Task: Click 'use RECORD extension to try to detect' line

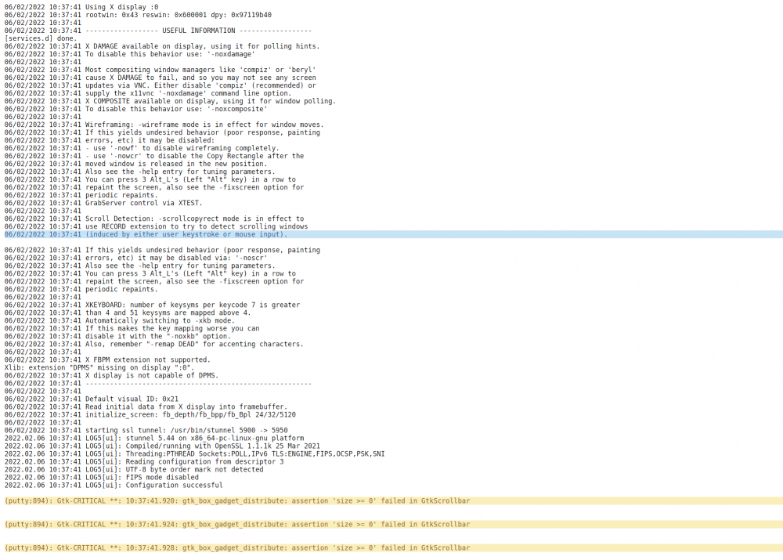Action: [x=156, y=226]
